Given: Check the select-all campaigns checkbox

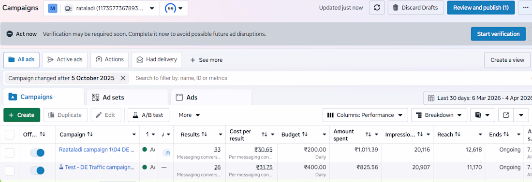Looking at the screenshot, I should tap(10, 135).
